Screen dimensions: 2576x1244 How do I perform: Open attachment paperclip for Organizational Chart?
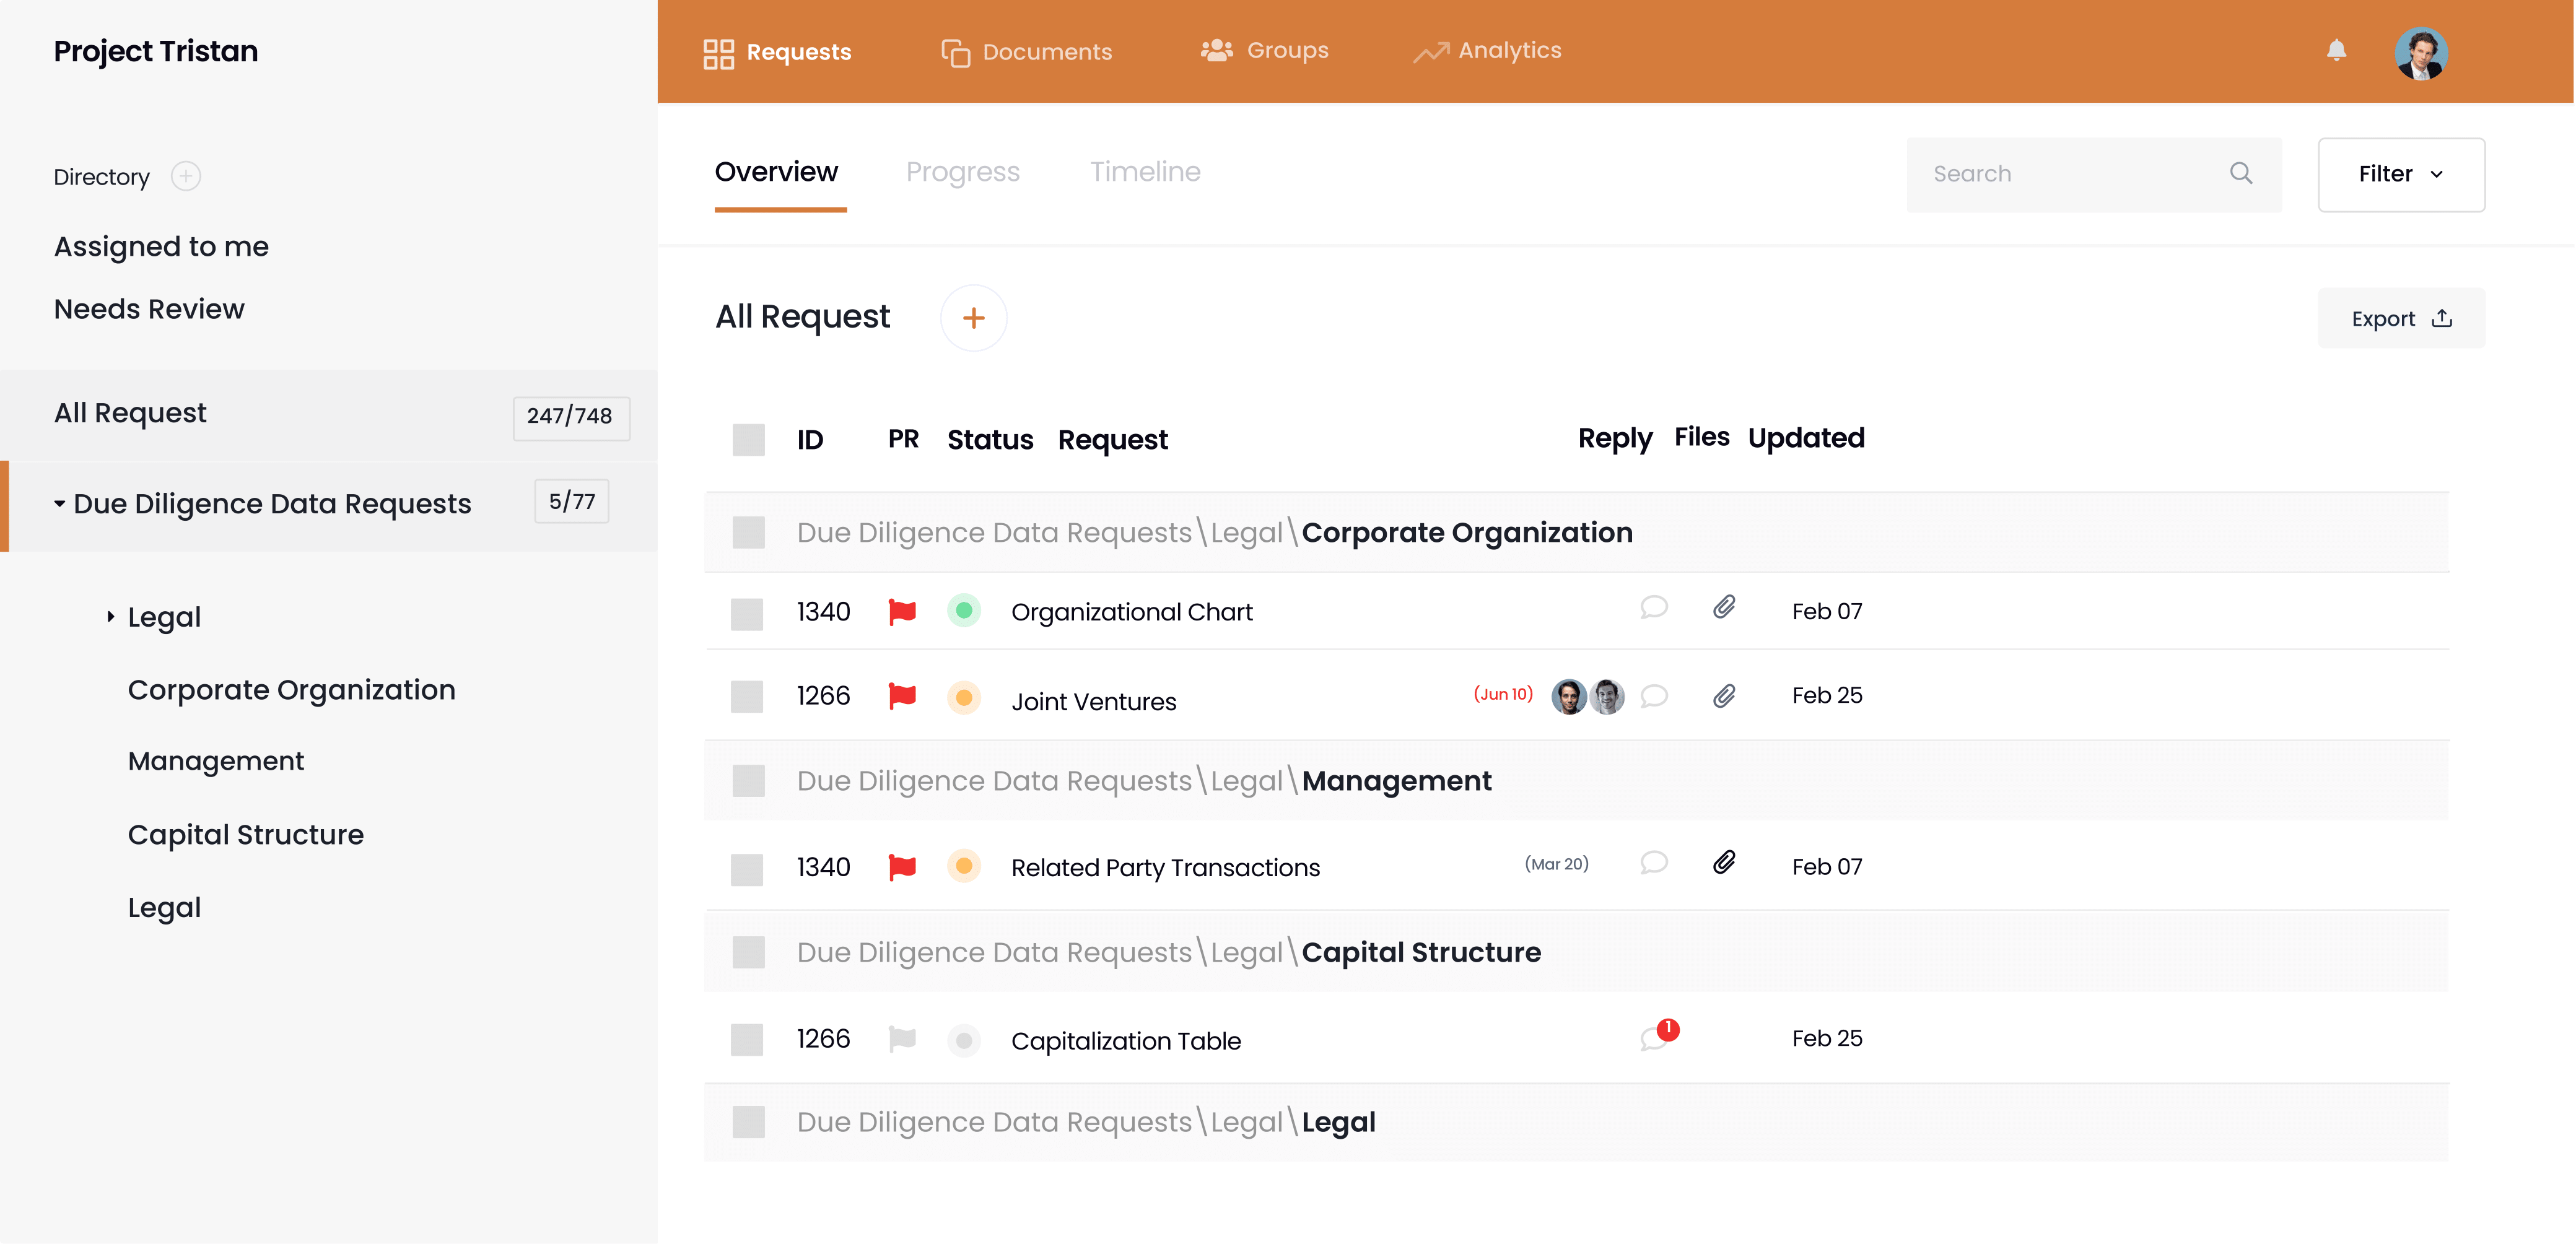pyautogui.click(x=1723, y=608)
